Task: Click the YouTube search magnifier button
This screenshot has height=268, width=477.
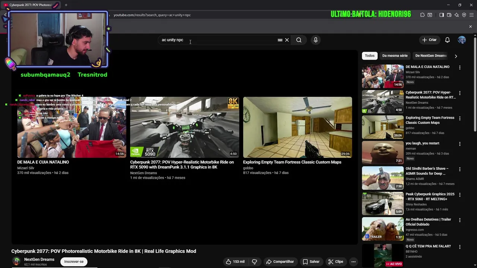Action: pyautogui.click(x=299, y=40)
